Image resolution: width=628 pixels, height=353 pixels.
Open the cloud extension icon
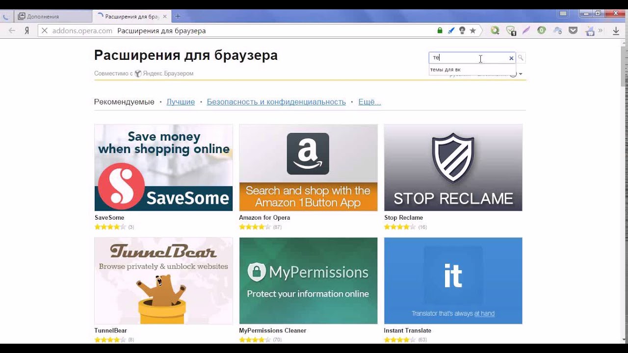[557, 30]
